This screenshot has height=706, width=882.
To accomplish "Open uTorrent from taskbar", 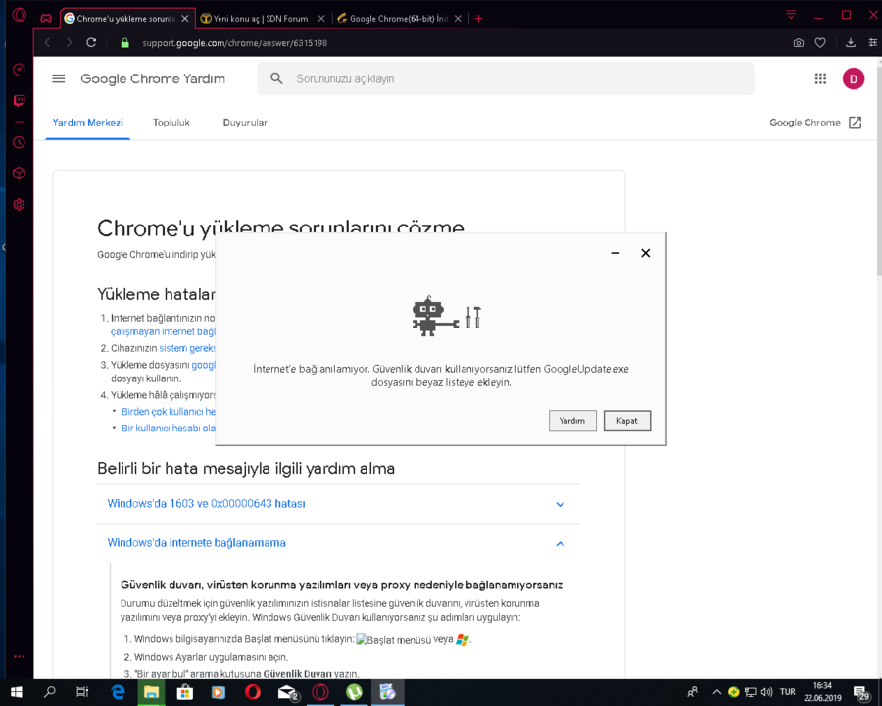I will coord(354,692).
